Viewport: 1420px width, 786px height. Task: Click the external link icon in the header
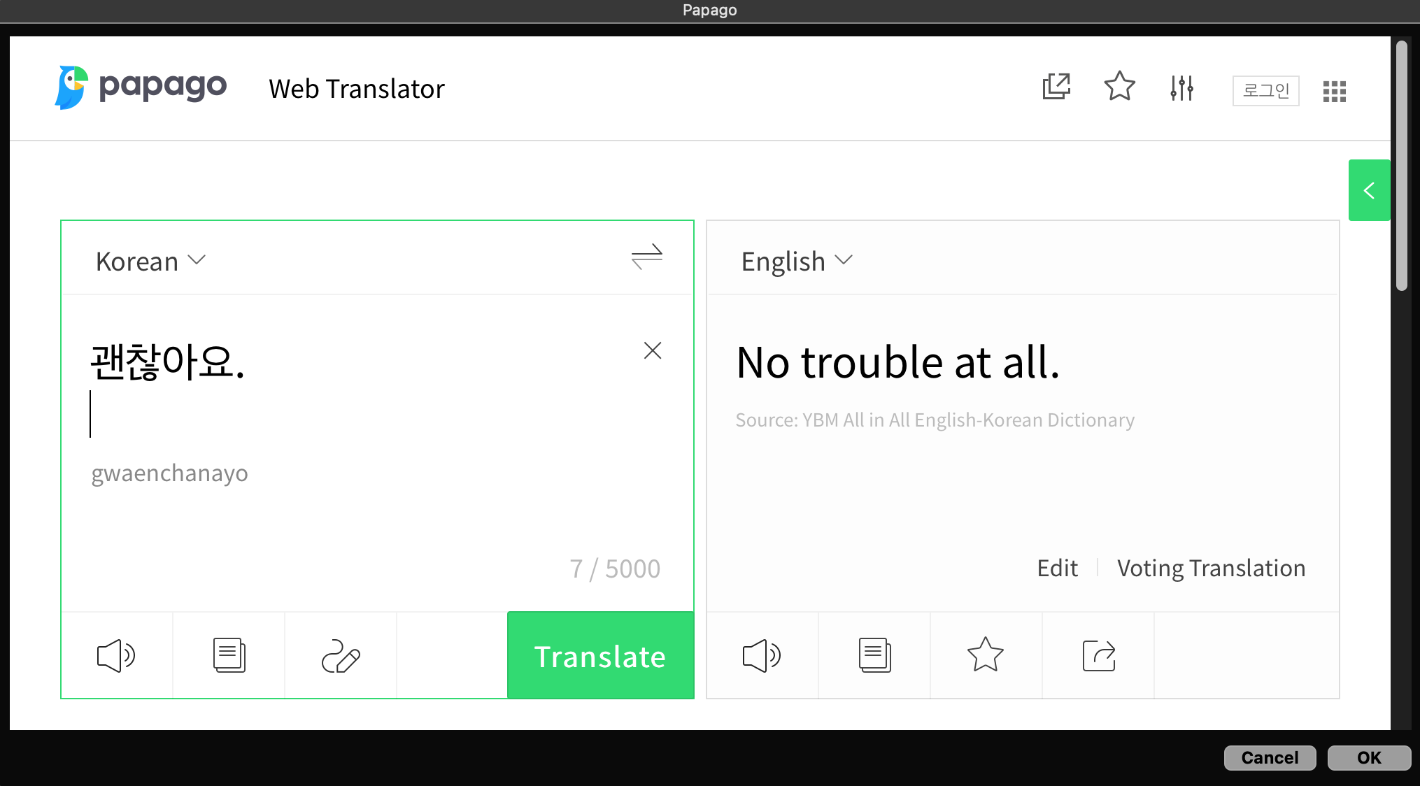(x=1056, y=88)
